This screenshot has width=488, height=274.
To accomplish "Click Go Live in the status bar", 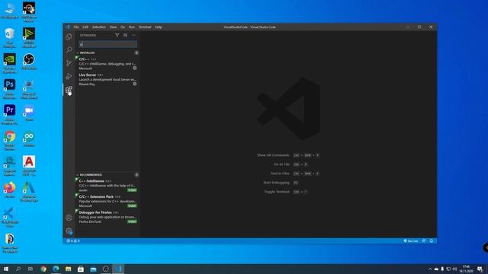I will [411, 241].
